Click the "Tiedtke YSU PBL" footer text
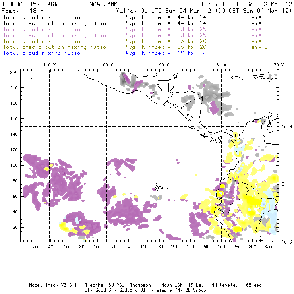Screen dimensions: 294x294 (105, 285)
